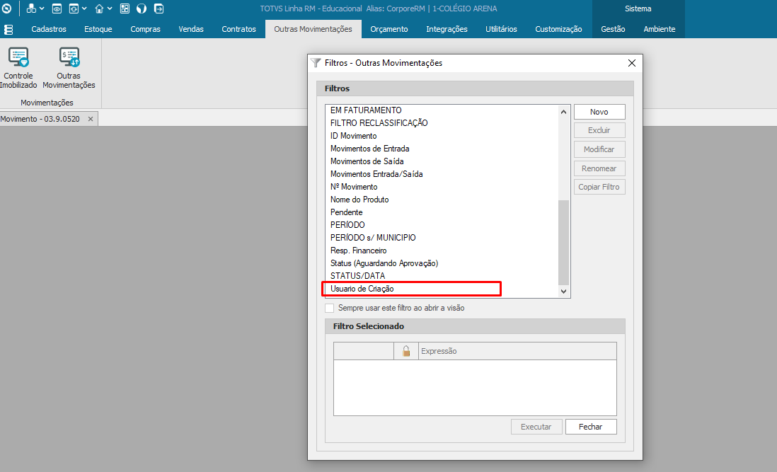Image resolution: width=777 pixels, height=472 pixels.
Task: Enable 'Sempre usar este filtro ao abrir a visão'
Action: click(x=329, y=308)
